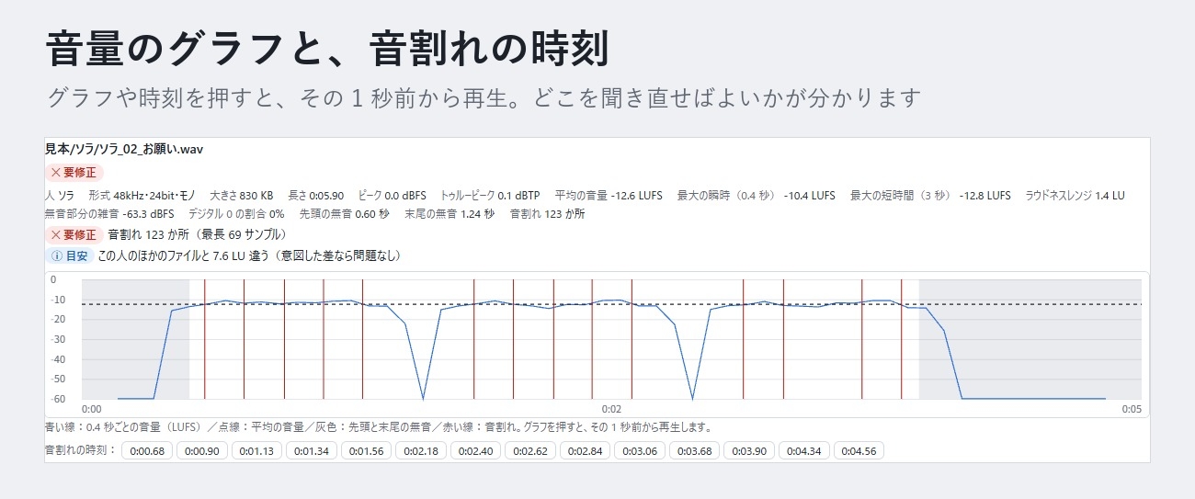Select the 0:01.13 clipping timestamp

pos(256,450)
